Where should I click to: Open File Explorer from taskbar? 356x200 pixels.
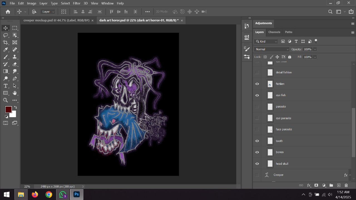21,194
